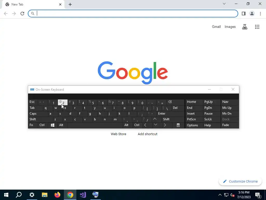The width and height of the screenshot is (266, 200).
Task: Open taskbar search magnifier
Action: [x=19, y=195]
